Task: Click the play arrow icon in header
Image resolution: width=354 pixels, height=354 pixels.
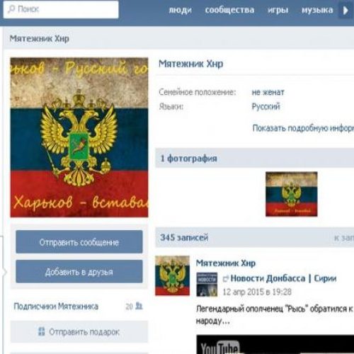Action: click(x=346, y=10)
